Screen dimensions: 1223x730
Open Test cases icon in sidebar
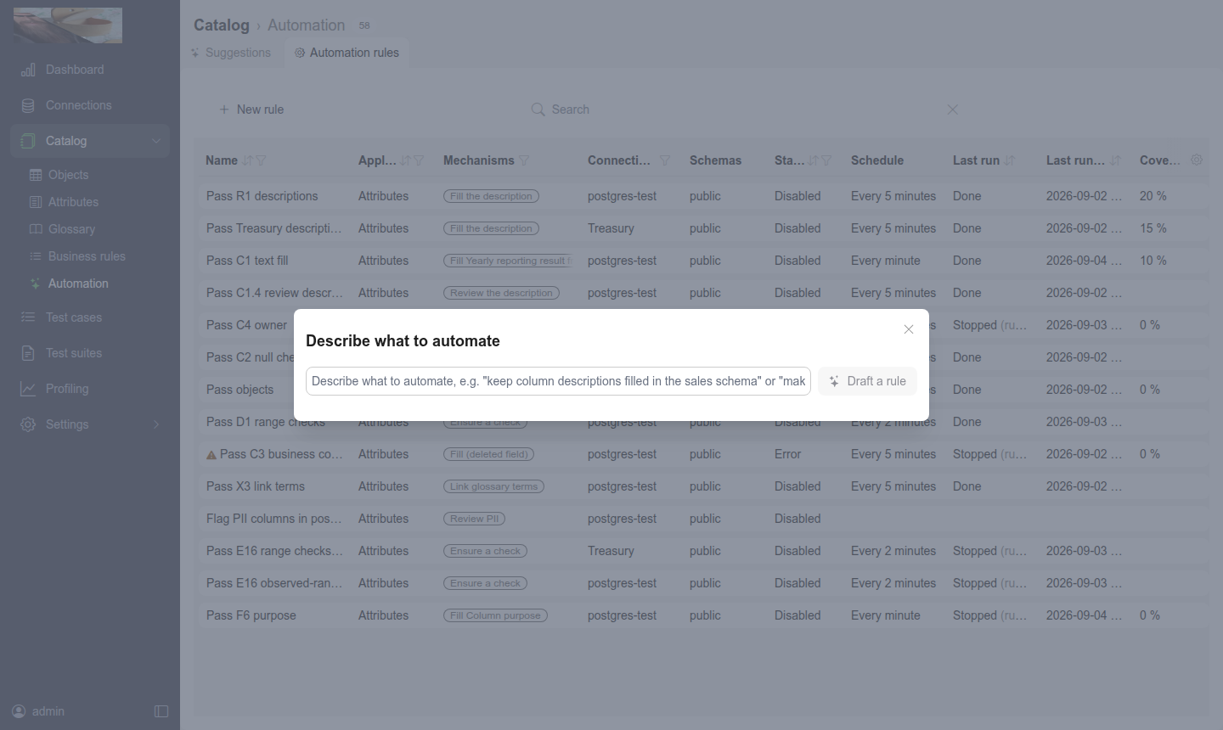(x=28, y=317)
